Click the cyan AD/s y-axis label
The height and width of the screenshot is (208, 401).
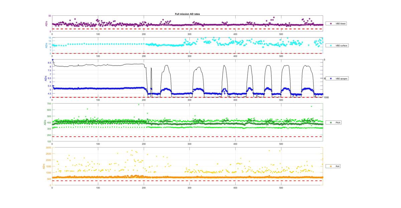coord(46,45)
